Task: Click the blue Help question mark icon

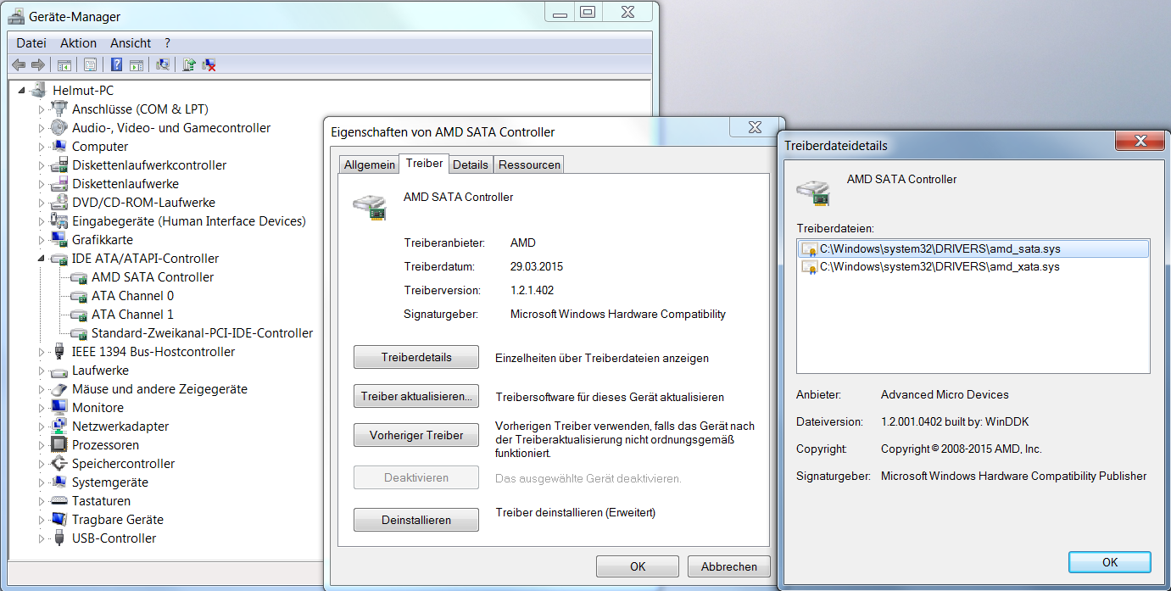Action: coord(116,64)
